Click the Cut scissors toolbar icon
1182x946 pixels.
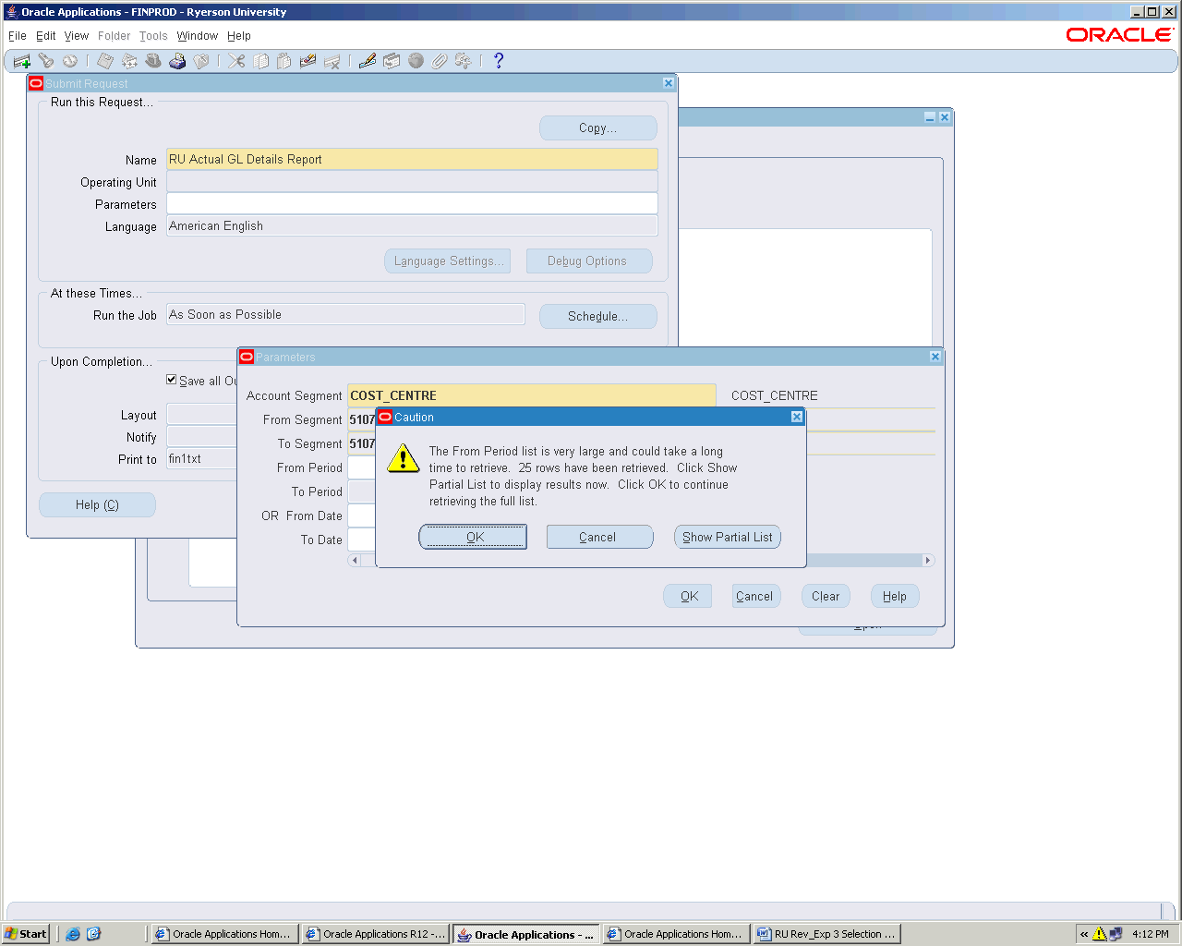237,61
